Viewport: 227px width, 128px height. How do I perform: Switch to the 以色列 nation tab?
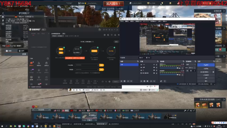135,111
